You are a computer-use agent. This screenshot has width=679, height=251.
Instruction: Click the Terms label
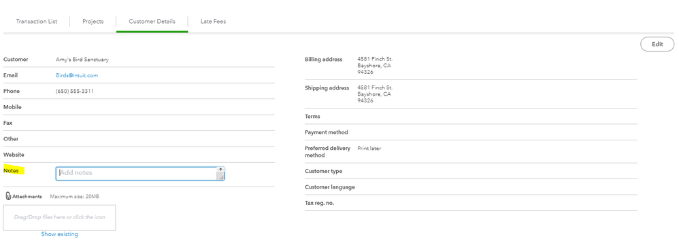click(x=312, y=117)
